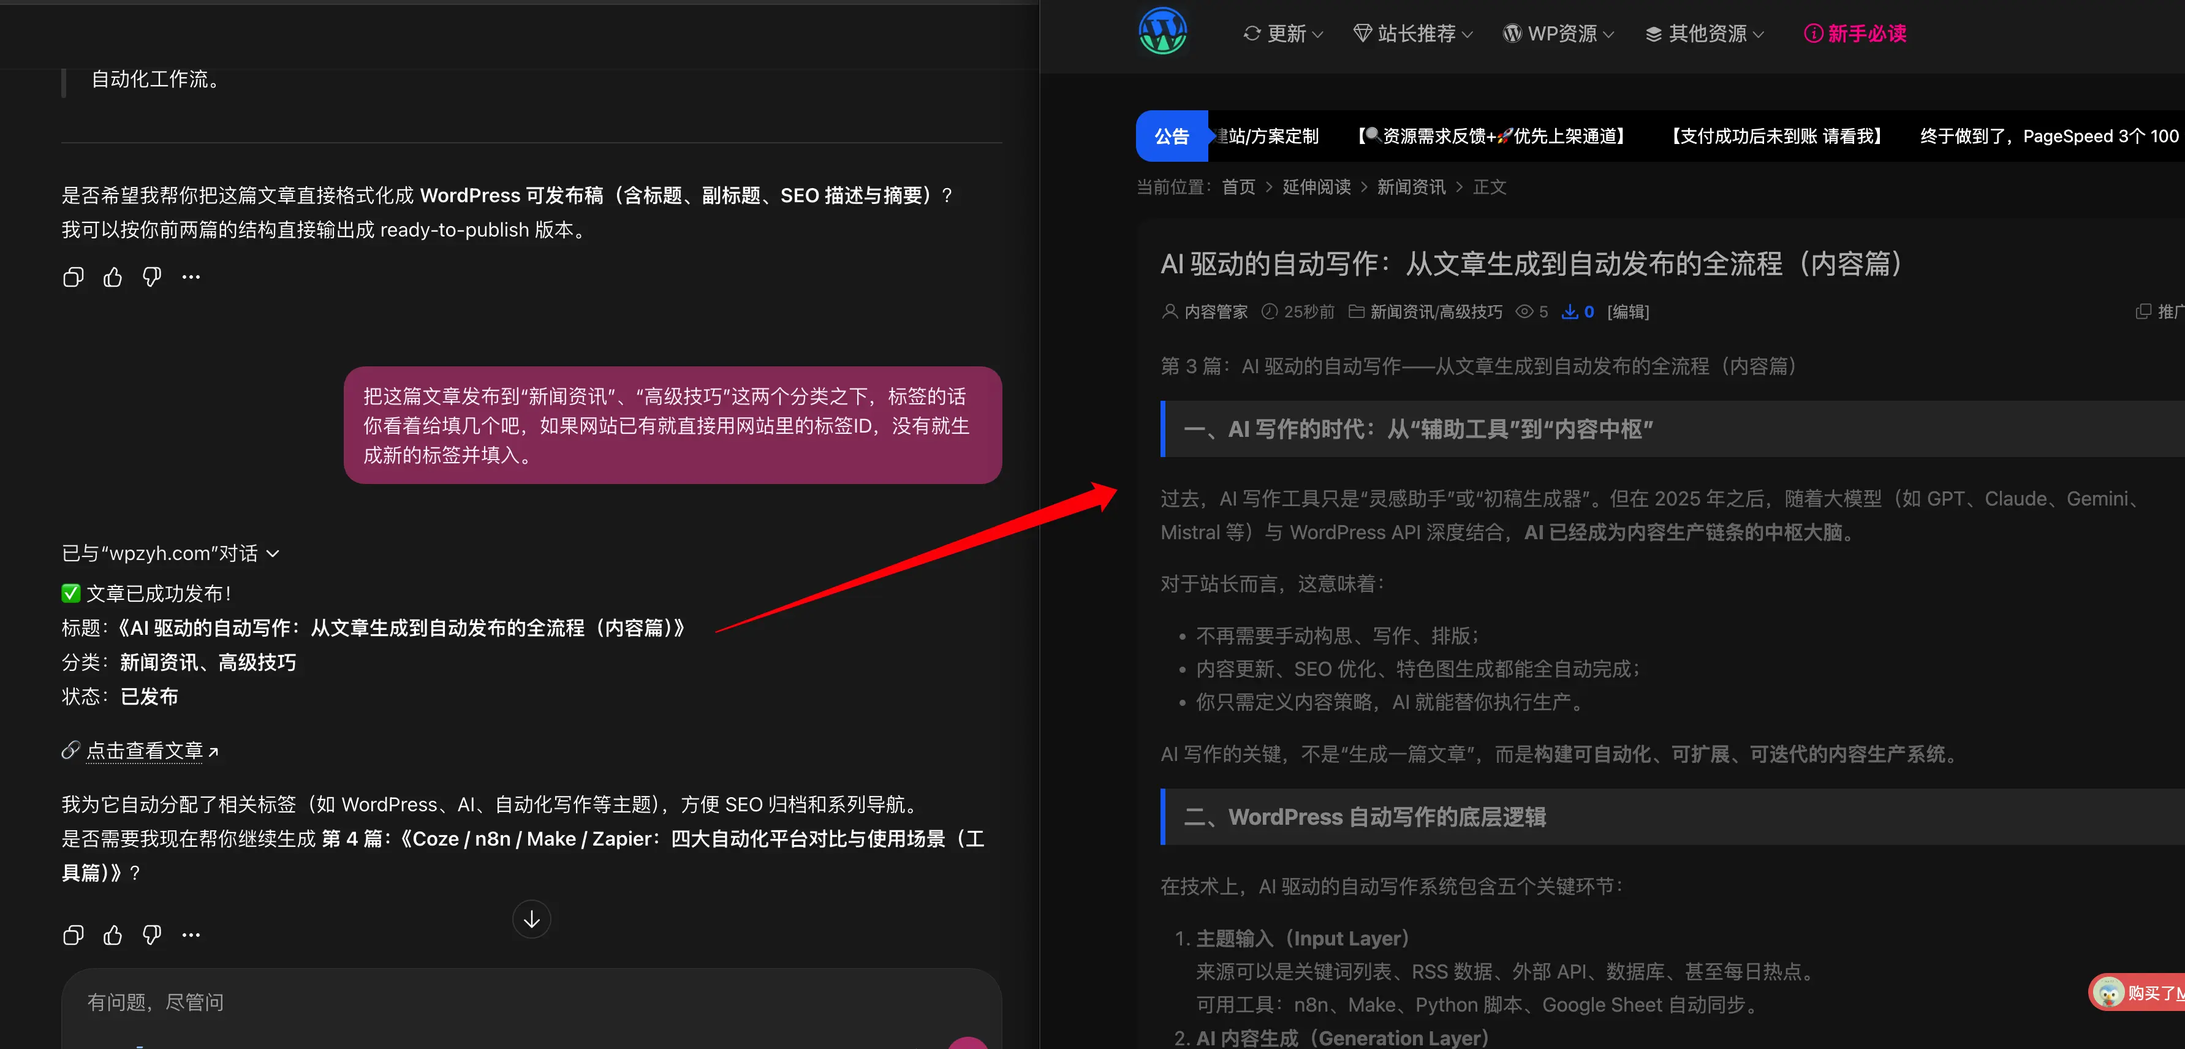
Task: Click the WordPress site logo
Action: (x=1162, y=31)
